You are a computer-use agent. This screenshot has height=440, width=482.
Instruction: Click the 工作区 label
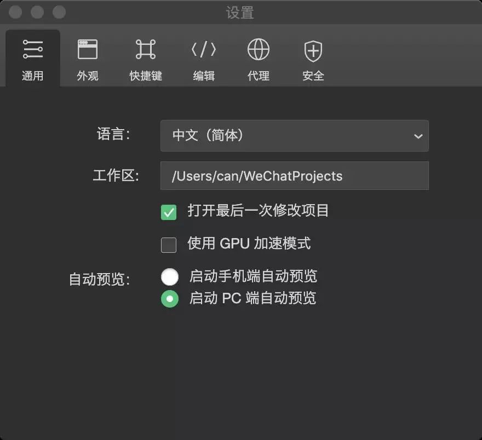click(x=116, y=176)
